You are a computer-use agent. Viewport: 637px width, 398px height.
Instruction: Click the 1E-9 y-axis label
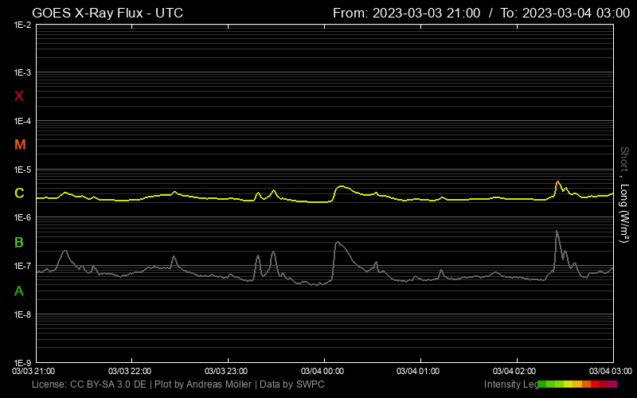pos(23,362)
